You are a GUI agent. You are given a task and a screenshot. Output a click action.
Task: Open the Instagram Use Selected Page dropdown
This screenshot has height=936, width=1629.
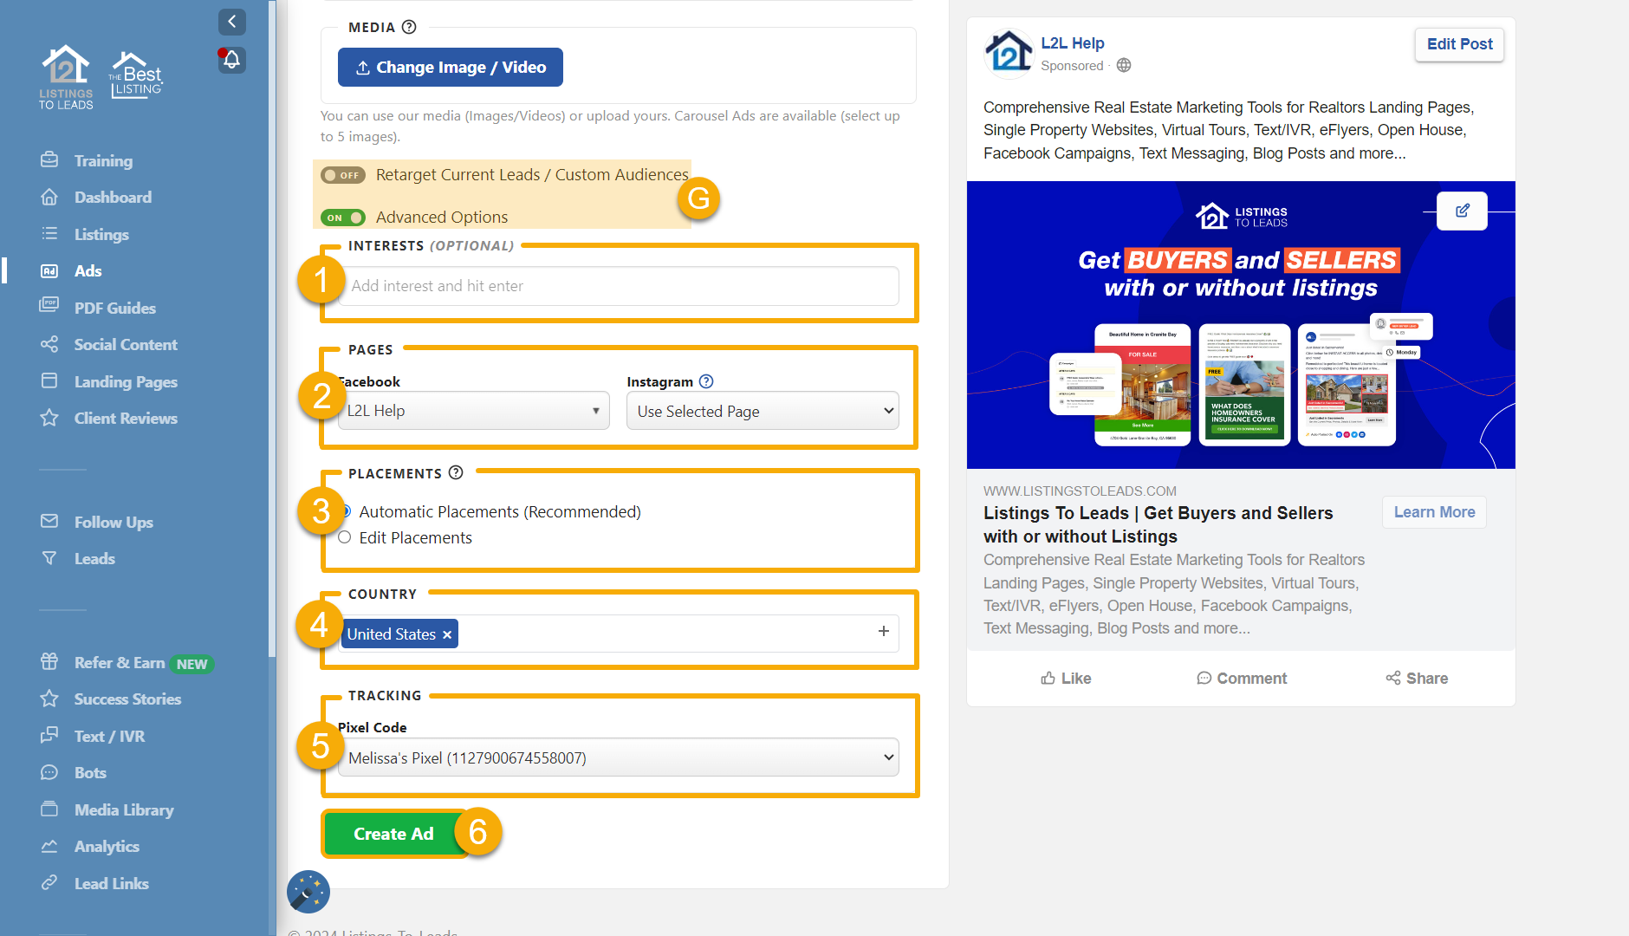point(762,410)
